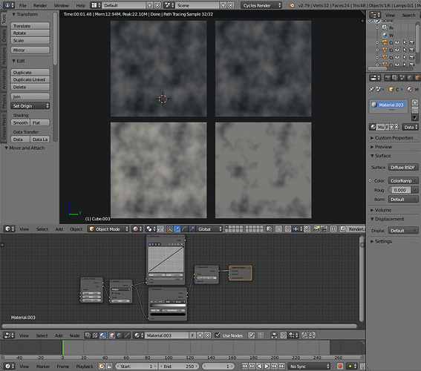Open the Help menu
This screenshot has width=421, height=371.
click(x=80, y=5)
